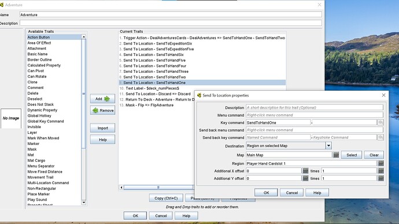
Task: Click Copy (Ctrl+C) button
Action: pyautogui.click(x=166, y=198)
